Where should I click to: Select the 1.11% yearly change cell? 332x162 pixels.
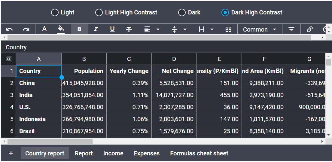click(x=129, y=95)
